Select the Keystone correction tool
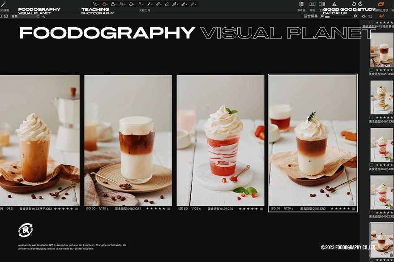Viewport: 394px width, 262px height. tap(140, 4)
